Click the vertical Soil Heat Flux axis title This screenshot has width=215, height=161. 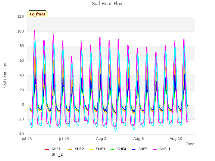5,75
